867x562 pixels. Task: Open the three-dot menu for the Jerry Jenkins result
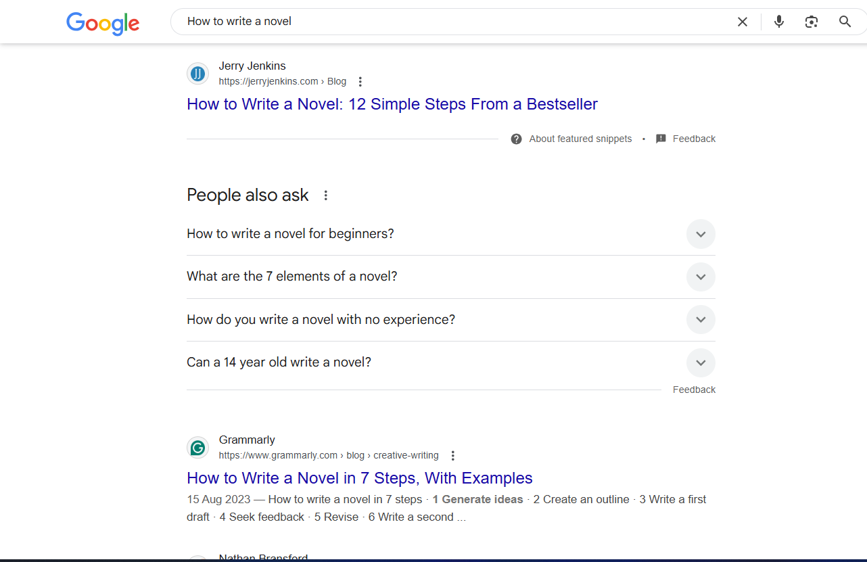[x=360, y=81]
